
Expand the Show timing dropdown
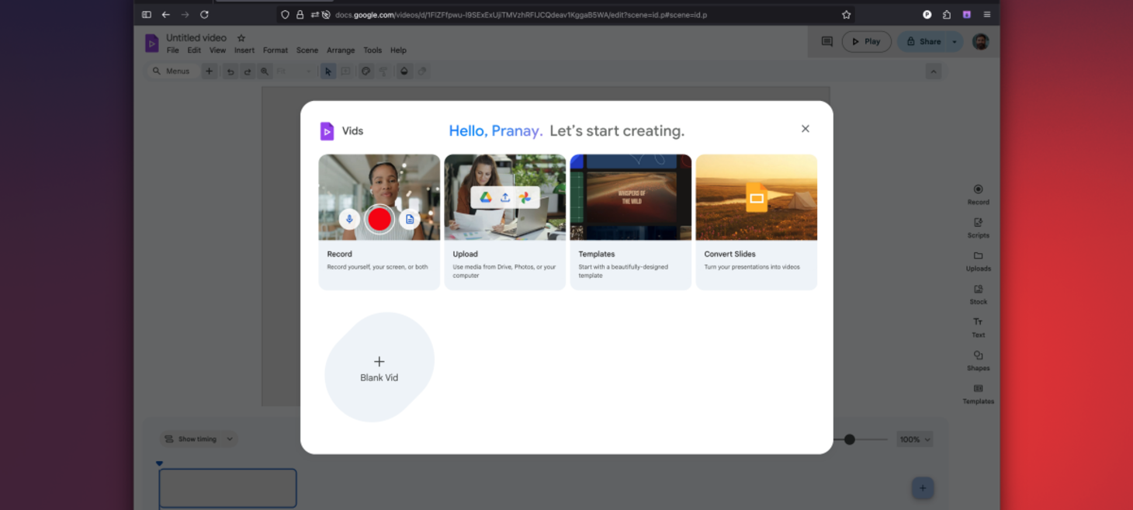(x=230, y=439)
